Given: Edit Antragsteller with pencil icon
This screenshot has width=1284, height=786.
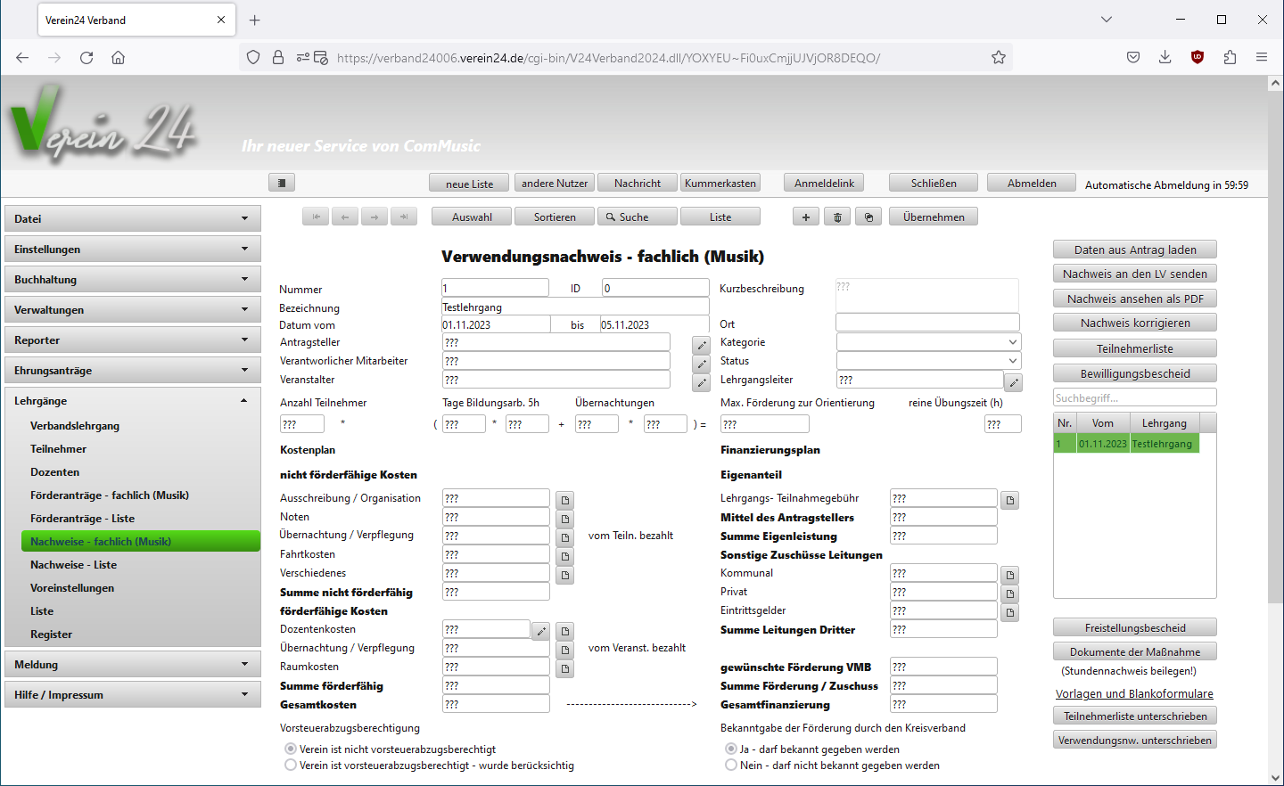Looking at the screenshot, I should tap(702, 345).
